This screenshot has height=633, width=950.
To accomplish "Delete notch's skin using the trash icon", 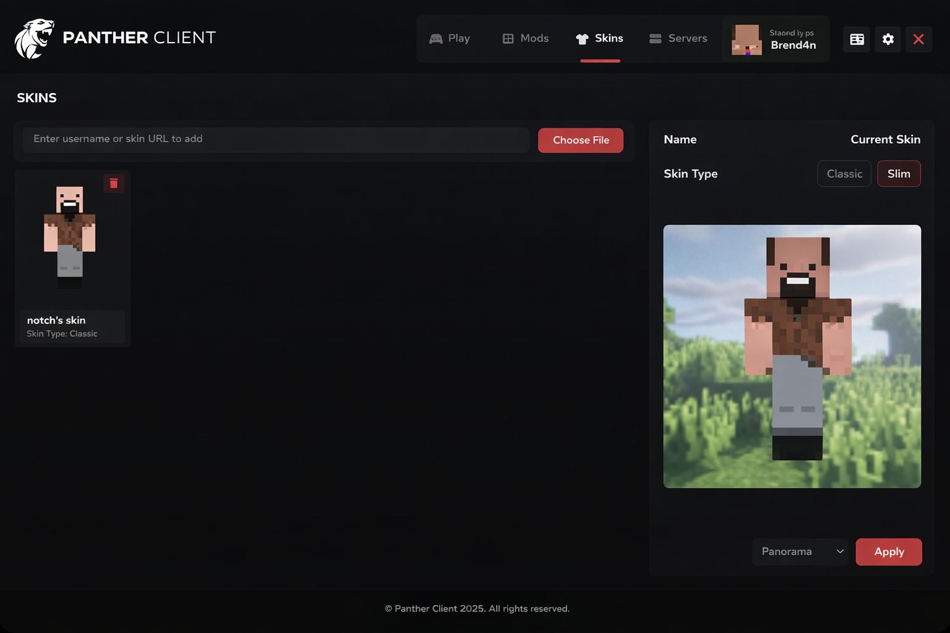I will coord(114,183).
